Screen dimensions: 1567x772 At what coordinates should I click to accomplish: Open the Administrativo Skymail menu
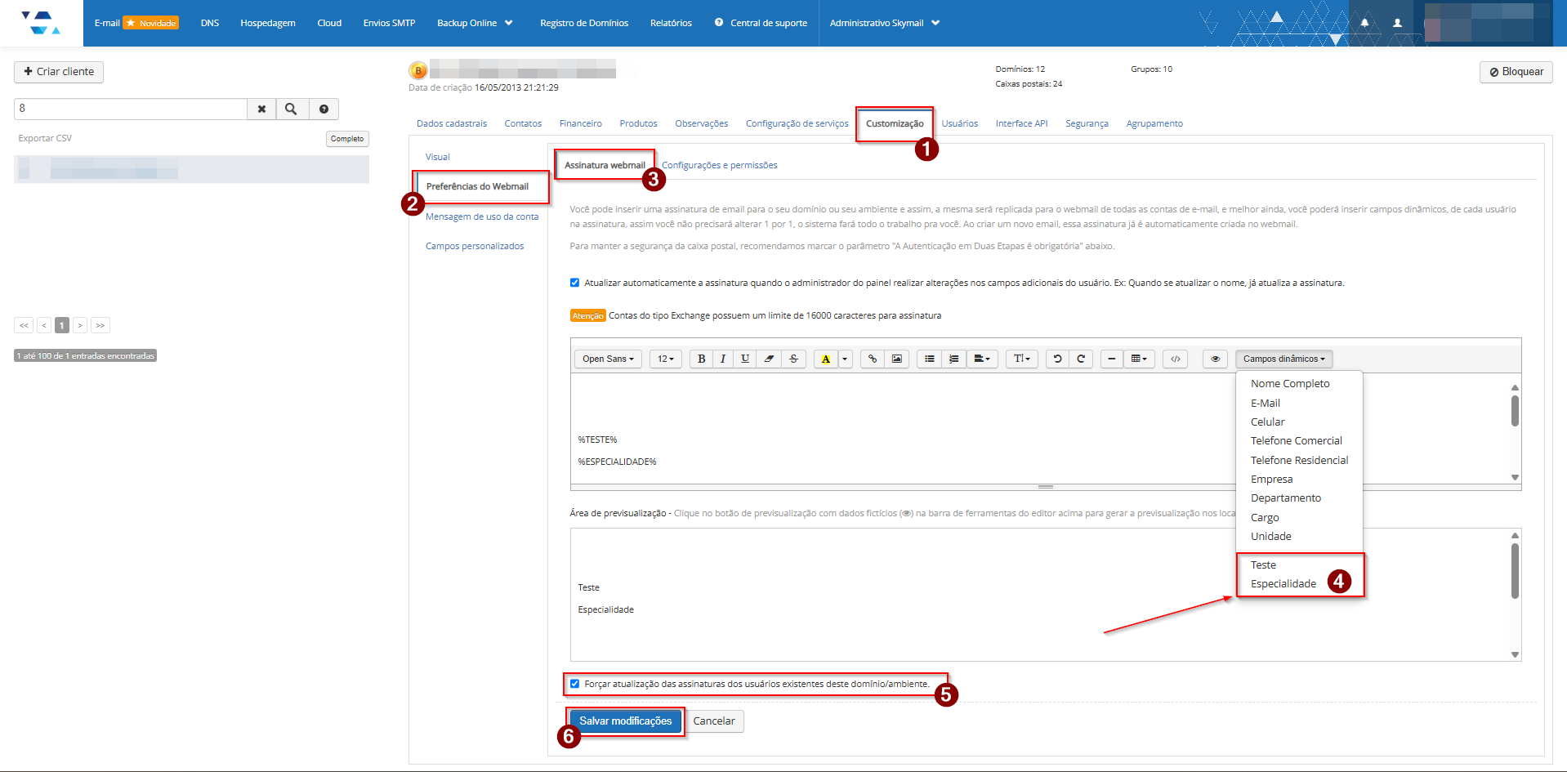coord(884,23)
